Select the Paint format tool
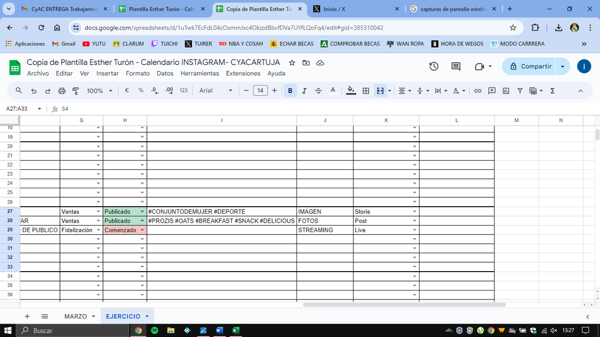The image size is (600, 337). click(x=75, y=91)
